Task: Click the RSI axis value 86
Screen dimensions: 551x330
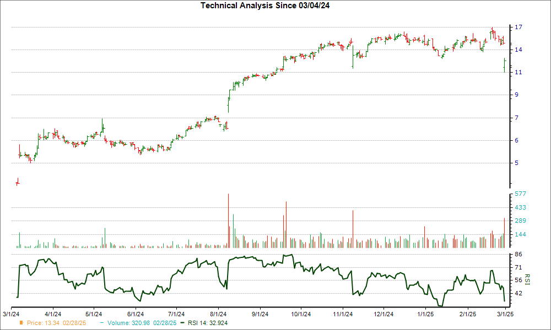Action: (x=518, y=254)
